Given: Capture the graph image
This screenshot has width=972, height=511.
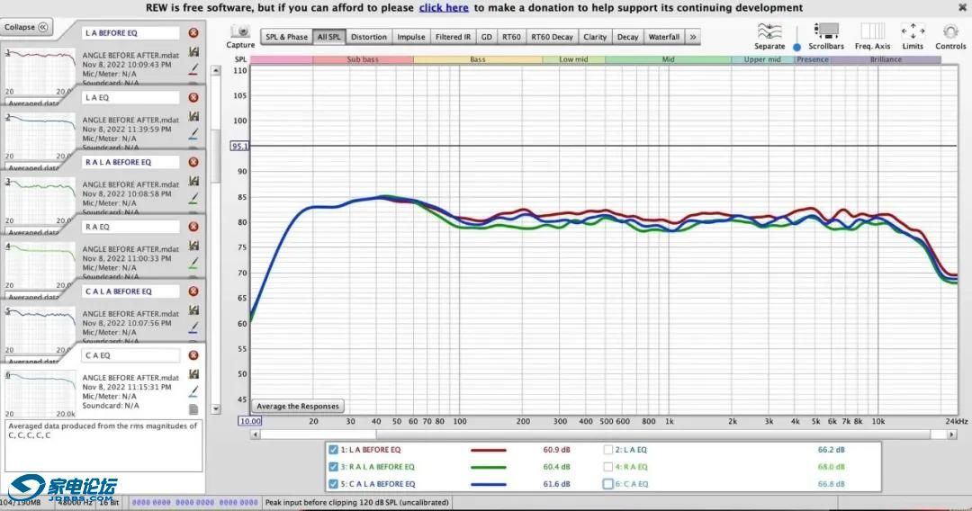Looking at the screenshot, I should pos(240,37).
